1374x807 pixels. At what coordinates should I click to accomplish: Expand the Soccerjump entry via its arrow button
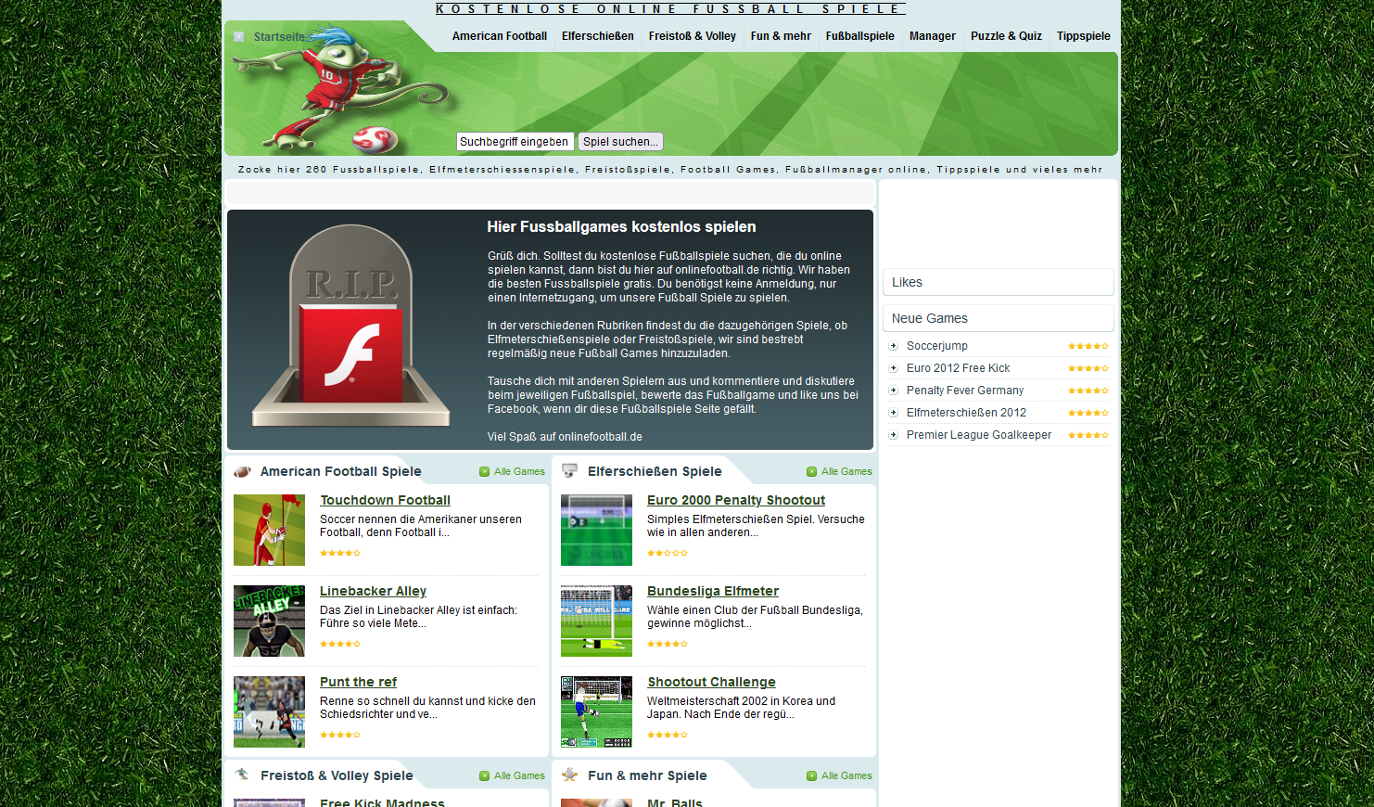point(893,345)
